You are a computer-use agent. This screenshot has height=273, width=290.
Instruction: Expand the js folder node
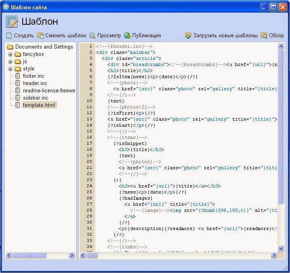[x=11, y=62]
